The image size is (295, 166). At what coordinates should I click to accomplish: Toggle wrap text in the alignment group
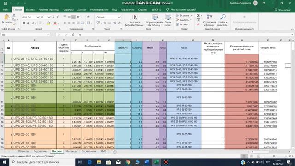88,17
